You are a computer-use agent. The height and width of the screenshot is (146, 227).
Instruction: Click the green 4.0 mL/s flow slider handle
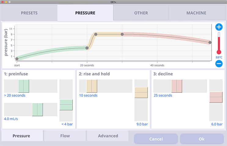click(x=38, y=110)
